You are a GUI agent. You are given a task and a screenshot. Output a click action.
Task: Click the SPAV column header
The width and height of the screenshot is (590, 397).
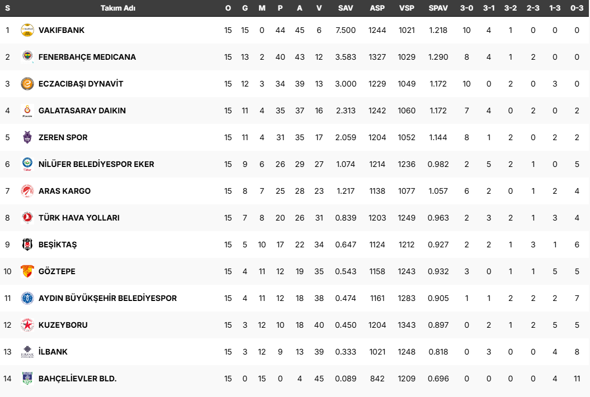point(438,8)
